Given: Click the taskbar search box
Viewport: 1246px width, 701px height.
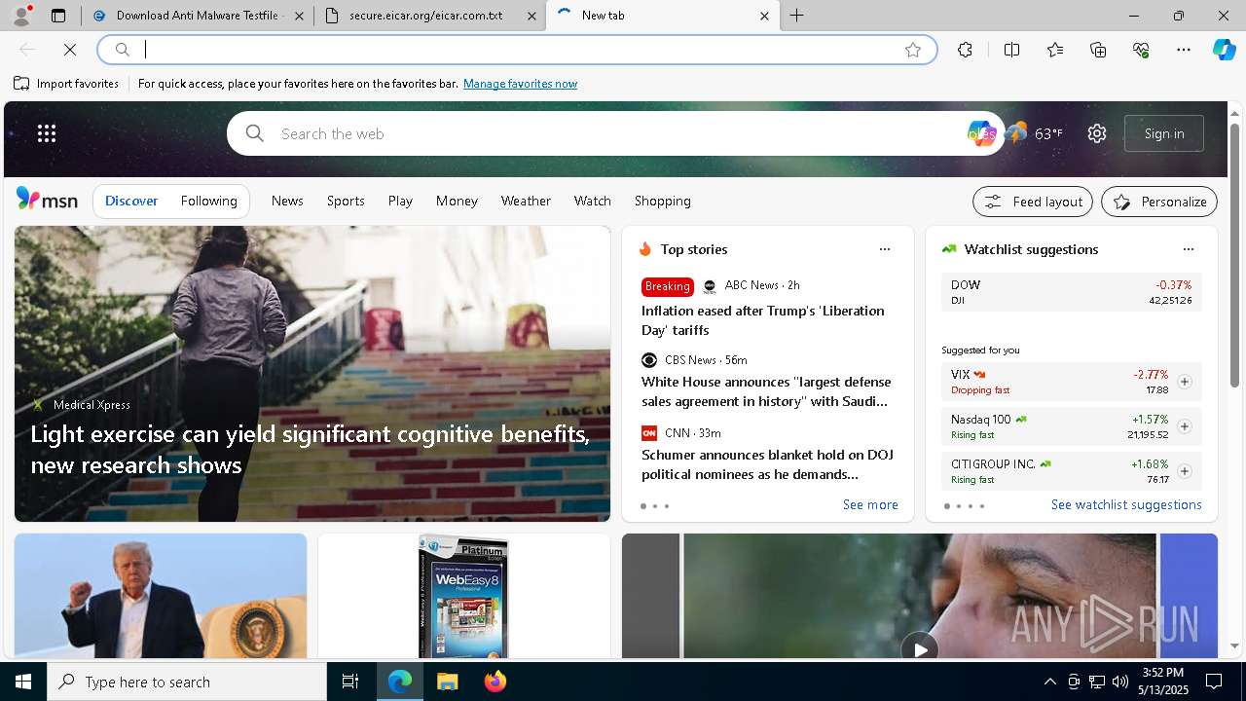Looking at the screenshot, I should [187, 682].
